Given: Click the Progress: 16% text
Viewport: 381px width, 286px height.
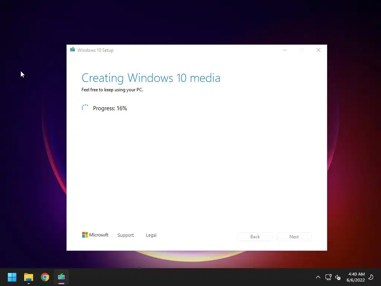Looking at the screenshot, I should (110, 108).
